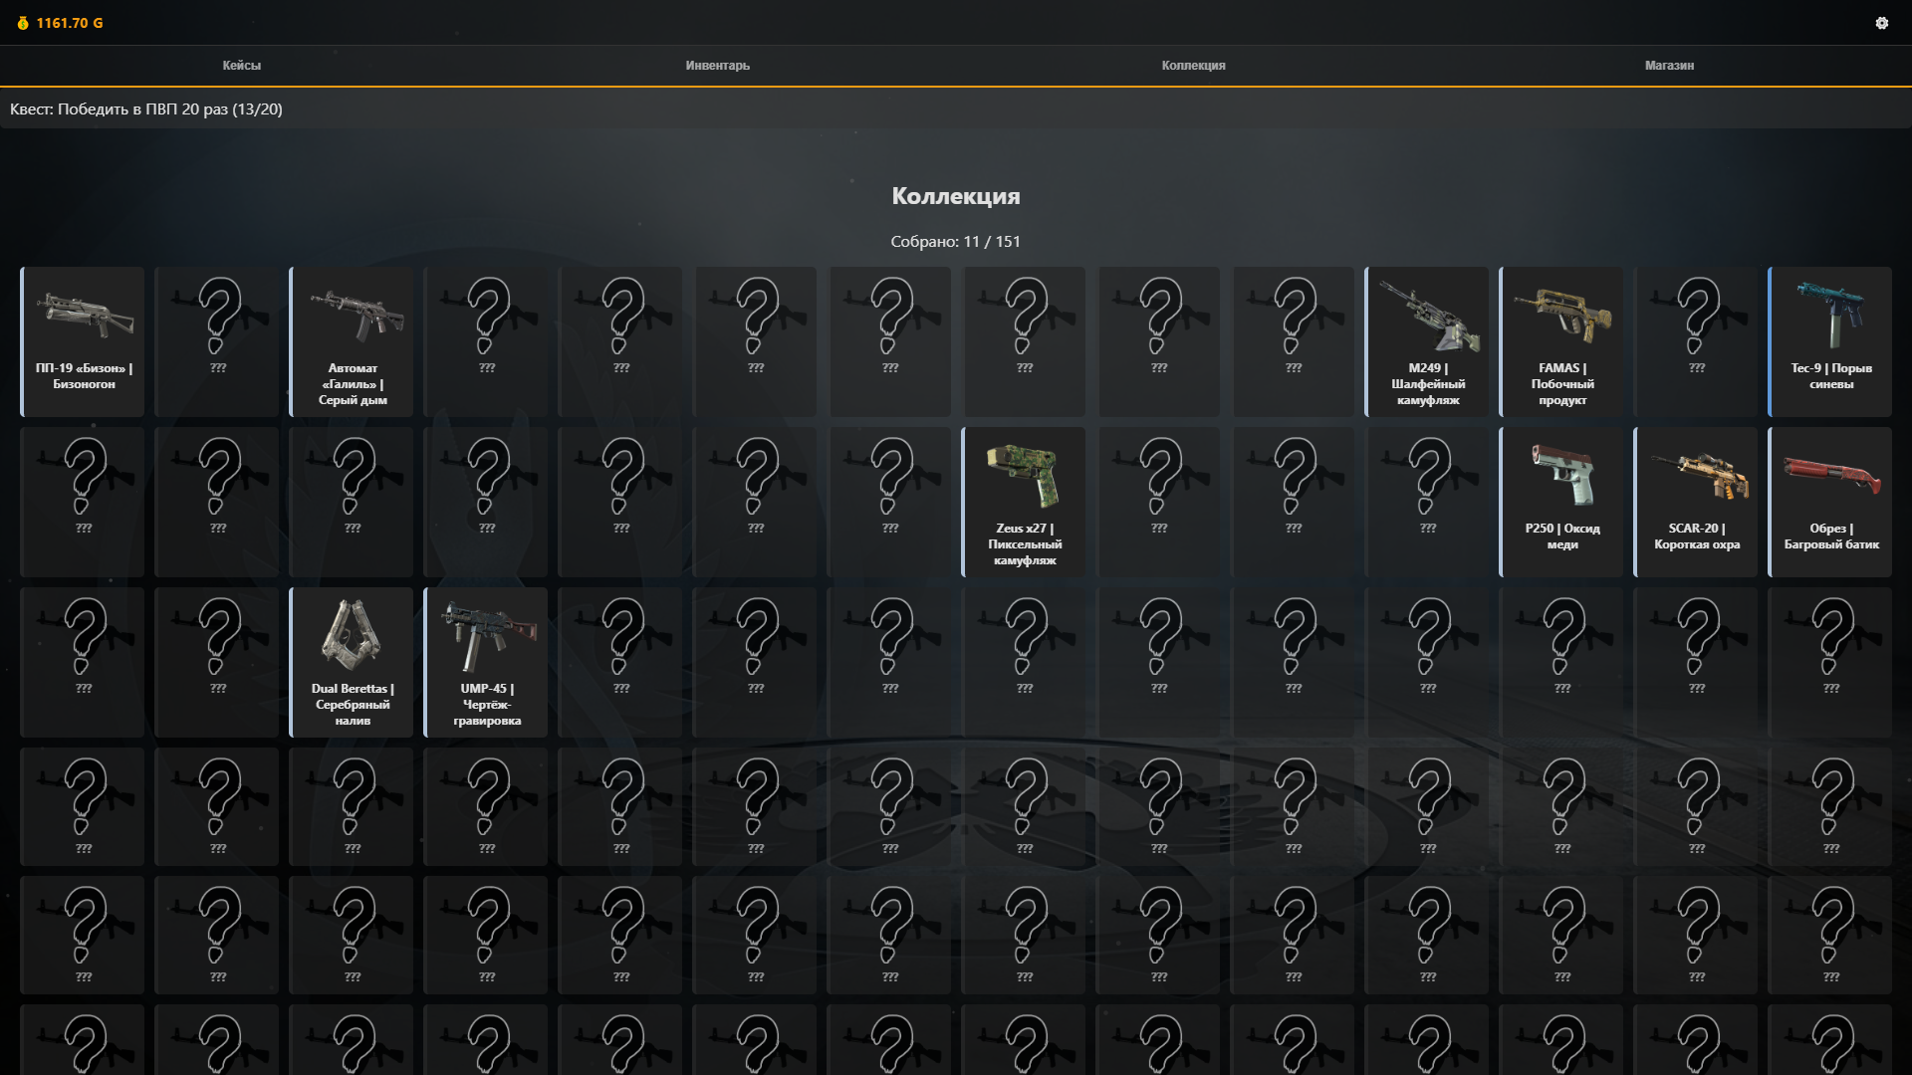Click the locked card left of Dual Berettas
The height and width of the screenshot is (1075, 1912).
point(217,662)
